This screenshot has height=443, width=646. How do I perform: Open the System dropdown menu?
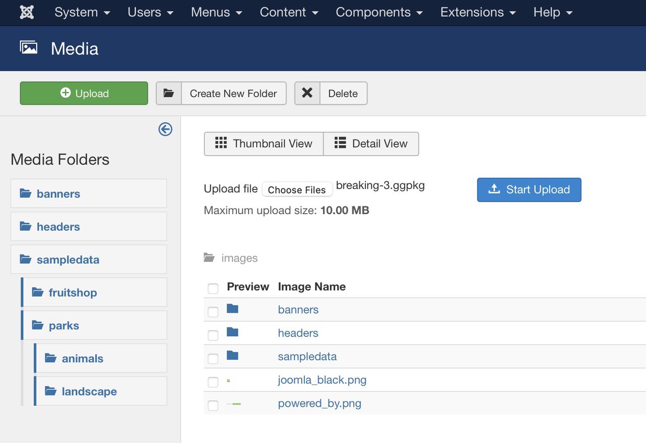click(x=82, y=12)
